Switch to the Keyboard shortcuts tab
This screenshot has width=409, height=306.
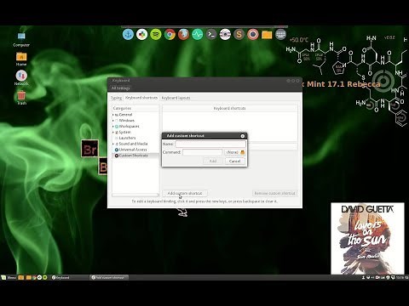141,98
